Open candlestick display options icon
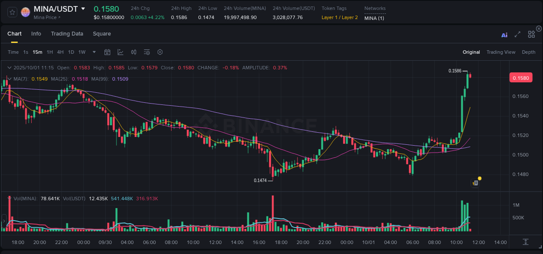Image resolution: width=543 pixels, height=254 pixels. coord(133,52)
